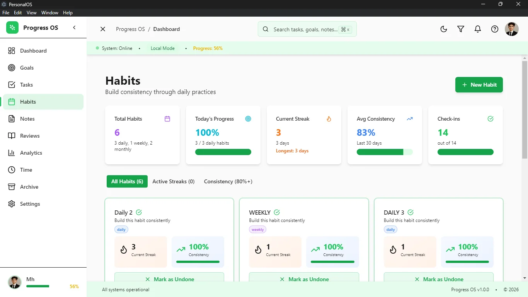This screenshot has width=528, height=297.
Task: Switch to Active Streaks (0) tab
Action: click(174, 181)
